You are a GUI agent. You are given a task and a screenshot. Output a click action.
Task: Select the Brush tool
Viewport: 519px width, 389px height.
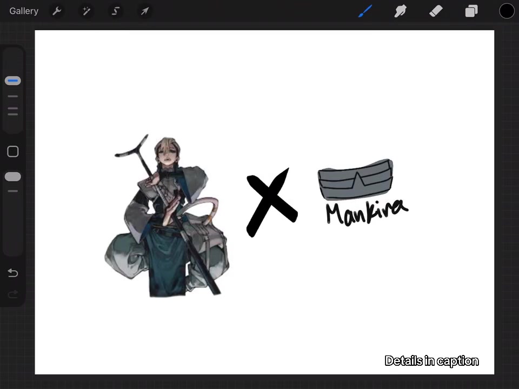coord(365,11)
